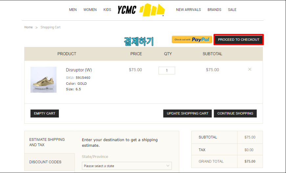The height and width of the screenshot is (173, 286).
Task: Open the BRANDS menu
Action: pyautogui.click(x=214, y=10)
